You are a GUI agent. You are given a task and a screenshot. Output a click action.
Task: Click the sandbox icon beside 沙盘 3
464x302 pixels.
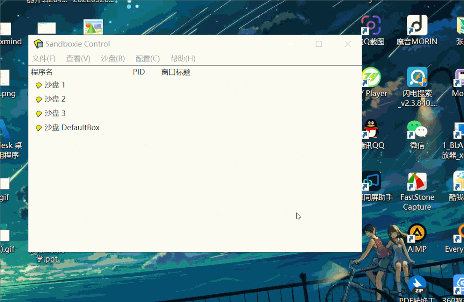(38, 114)
